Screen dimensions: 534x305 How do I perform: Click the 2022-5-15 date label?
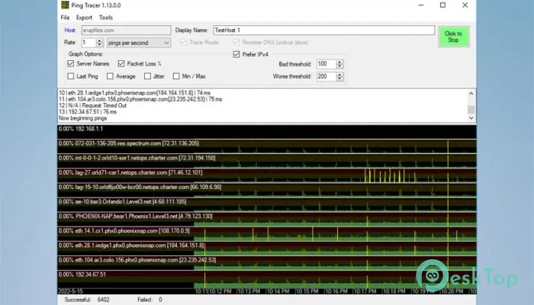70,291
